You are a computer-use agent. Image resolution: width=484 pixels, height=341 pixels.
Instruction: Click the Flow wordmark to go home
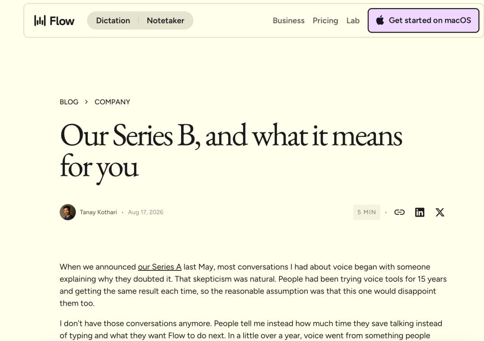click(62, 21)
